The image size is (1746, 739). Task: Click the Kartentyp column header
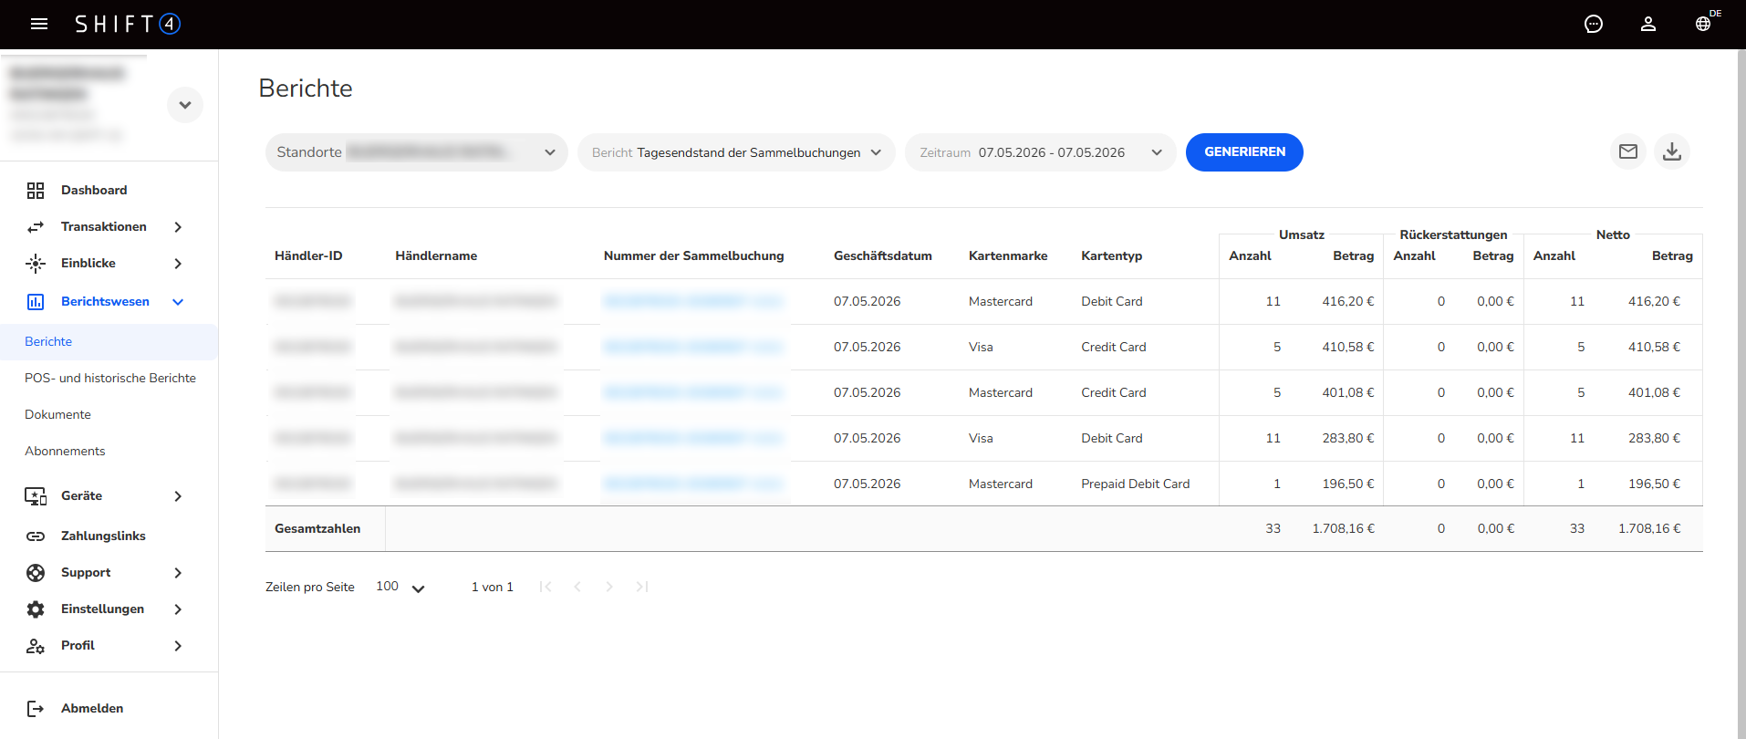pyautogui.click(x=1111, y=256)
